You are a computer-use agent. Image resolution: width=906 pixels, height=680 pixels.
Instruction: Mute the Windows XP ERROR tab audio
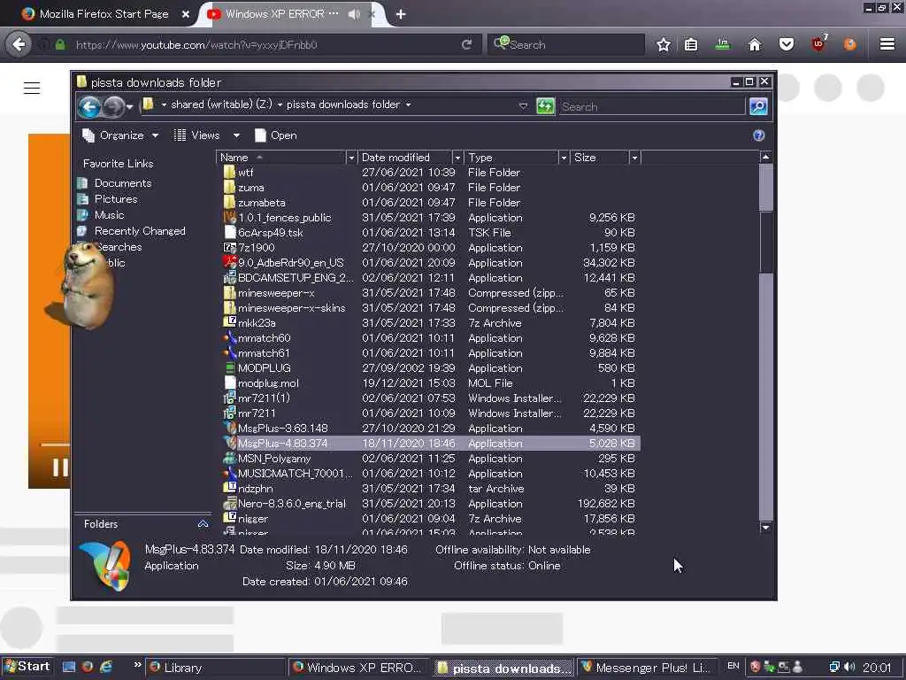pyautogui.click(x=354, y=14)
